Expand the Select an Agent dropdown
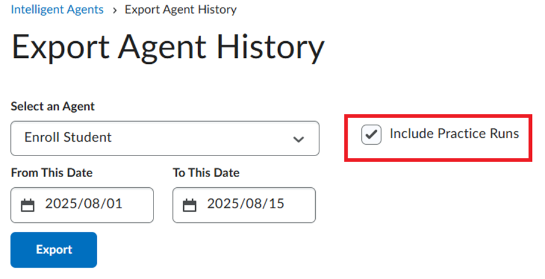The image size is (545, 279). [165, 138]
